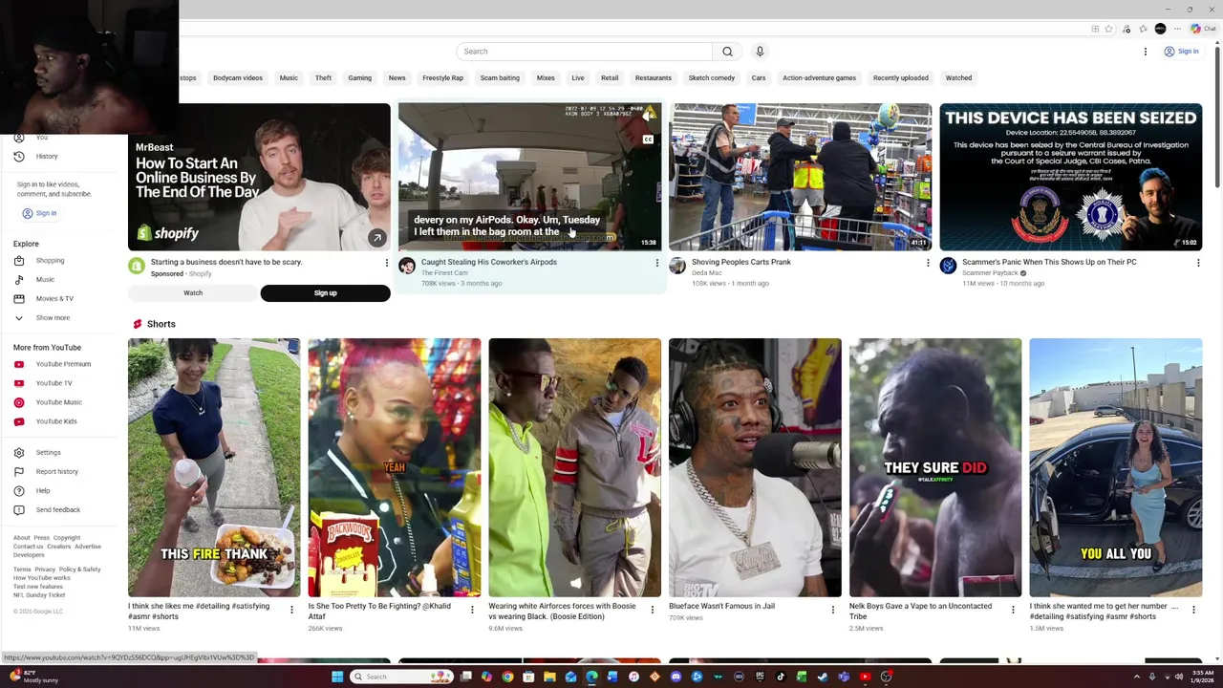The image size is (1223, 688).
Task: Select Sketch comedy filter chip
Action: (712, 78)
